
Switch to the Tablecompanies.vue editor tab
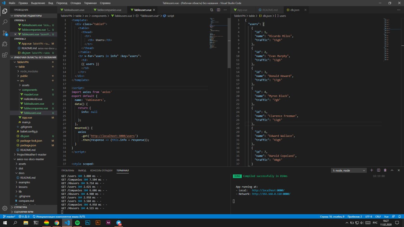[x=109, y=10]
